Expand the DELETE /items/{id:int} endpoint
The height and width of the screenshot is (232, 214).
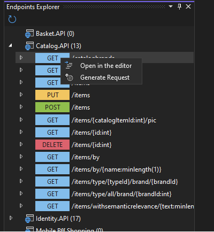[21, 144]
